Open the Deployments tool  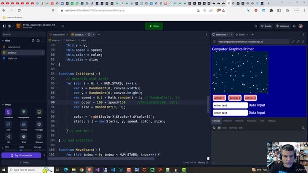[x=24, y=113]
